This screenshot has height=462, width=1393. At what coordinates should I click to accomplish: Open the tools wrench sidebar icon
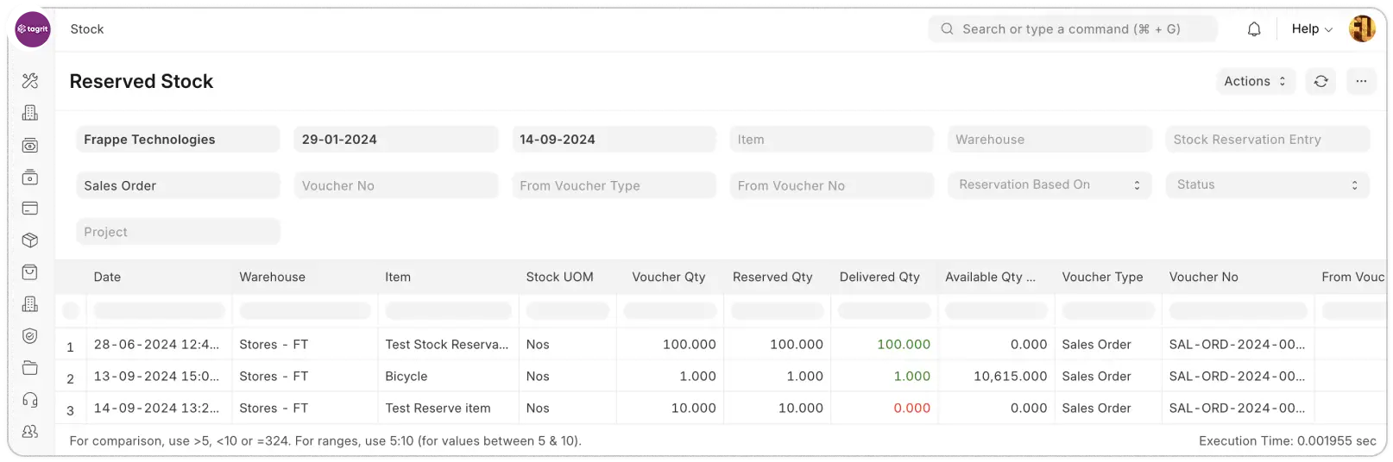click(x=30, y=81)
